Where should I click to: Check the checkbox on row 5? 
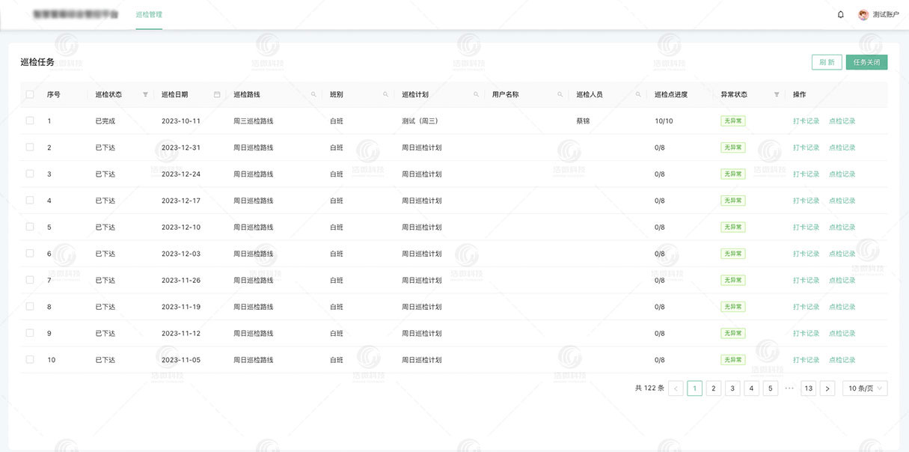[x=29, y=227]
